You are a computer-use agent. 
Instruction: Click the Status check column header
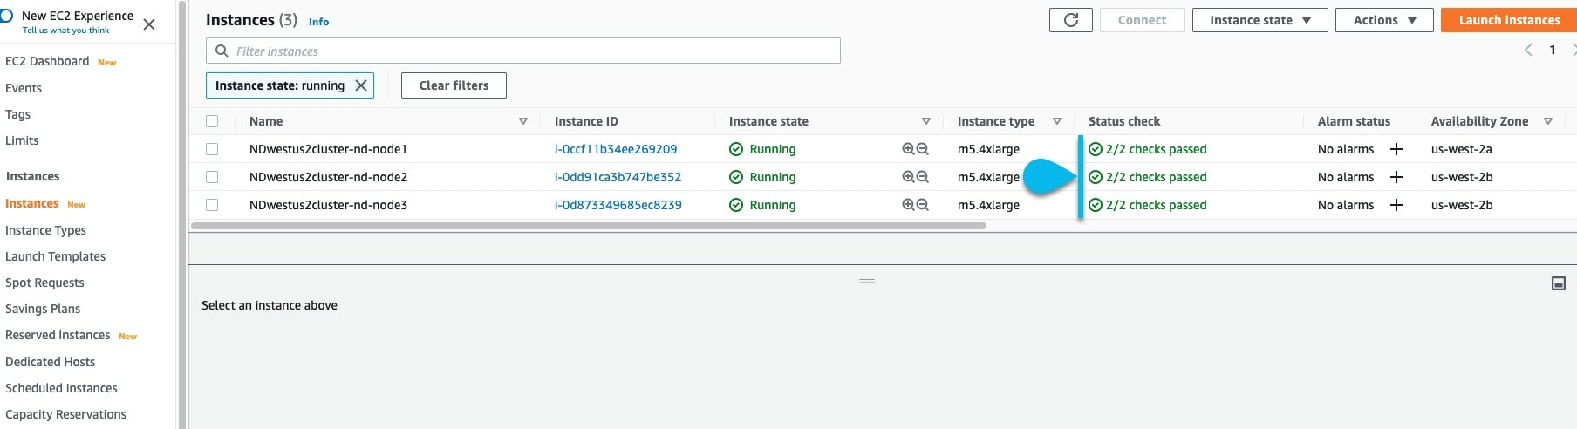coord(1124,121)
